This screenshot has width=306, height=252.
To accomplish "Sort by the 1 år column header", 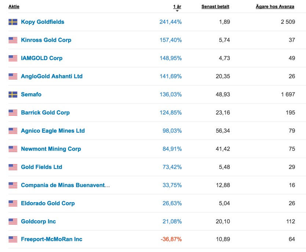I will (177, 7).
